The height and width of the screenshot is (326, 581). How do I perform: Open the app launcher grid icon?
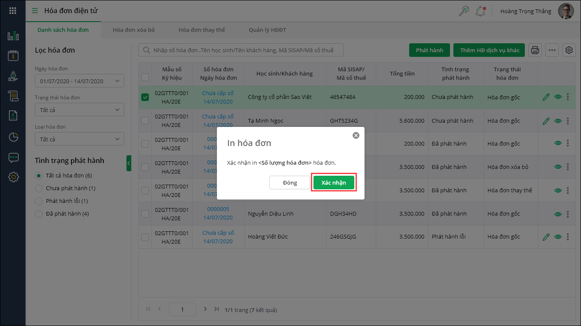[13, 11]
